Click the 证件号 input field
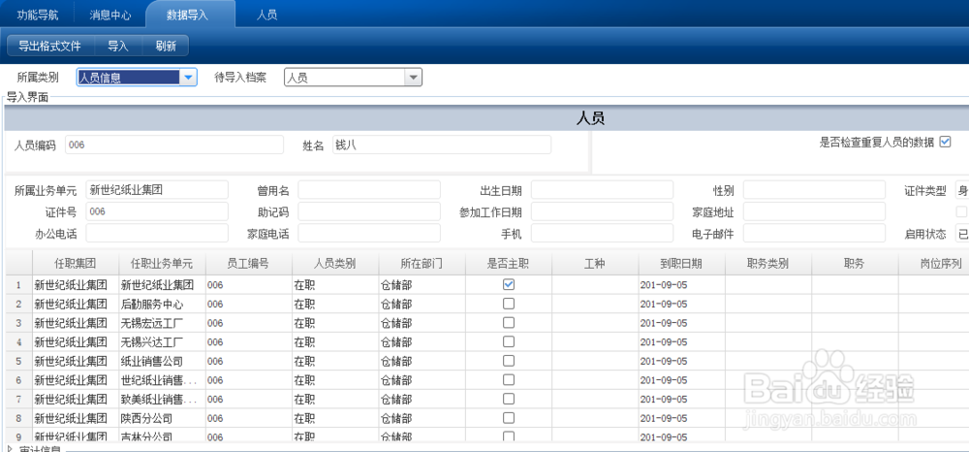 [157, 211]
